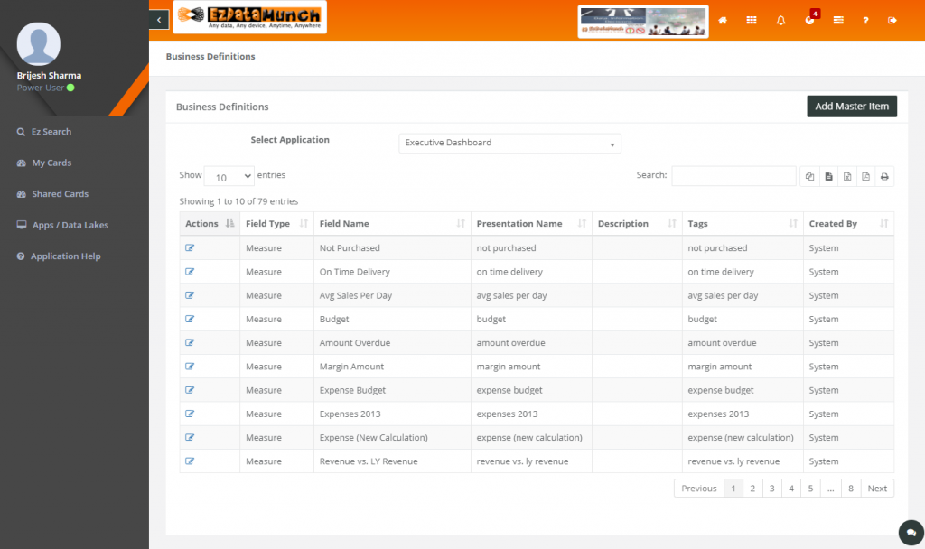Sort by Presentation Name column
Viewport: 925px width, 549px height.
(x=531, y=224)
